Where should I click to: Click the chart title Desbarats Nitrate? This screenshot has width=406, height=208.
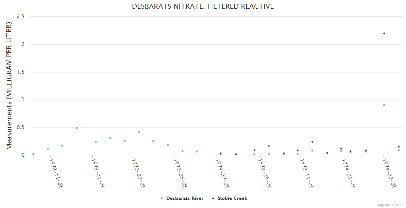(203, 7)
